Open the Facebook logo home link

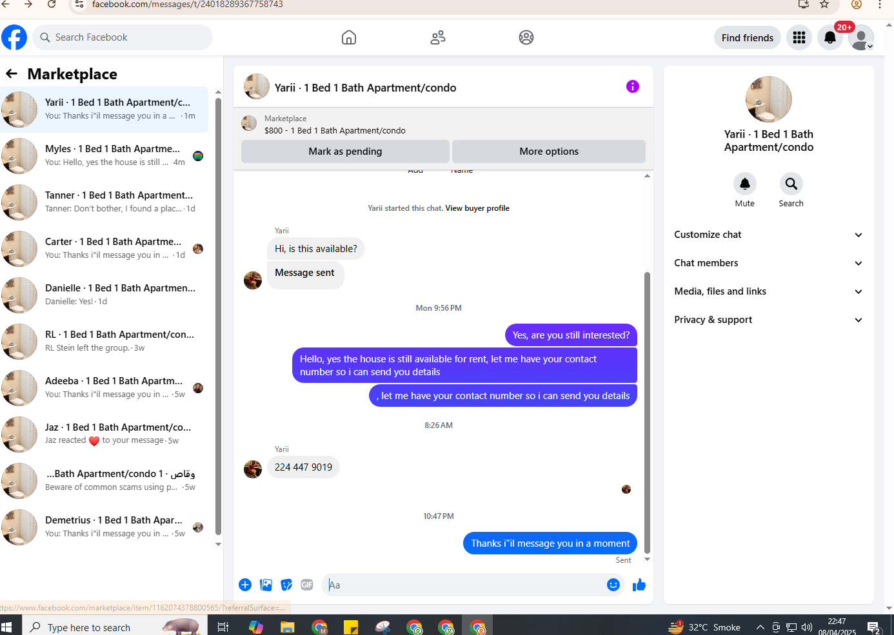coord(14,37)
